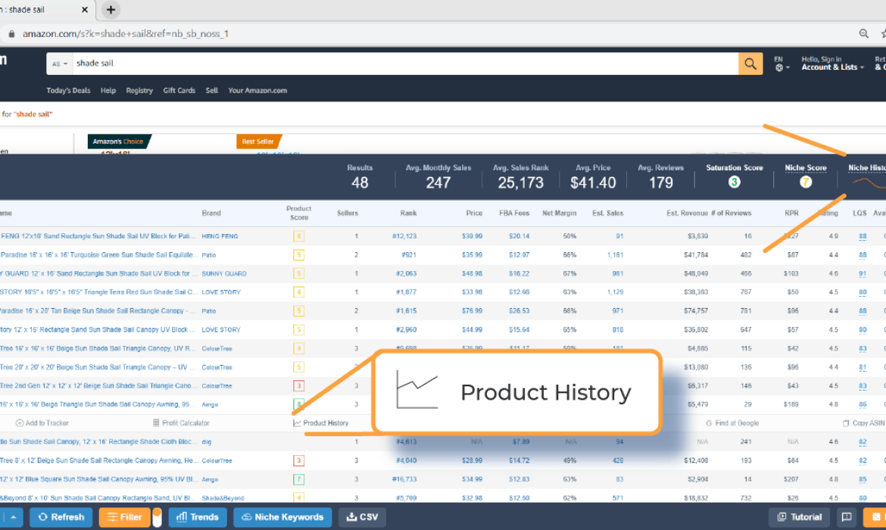Select Gift Cards in the nav bar
886x530 pixels.
pyautogui.click(x=179, y=90)
